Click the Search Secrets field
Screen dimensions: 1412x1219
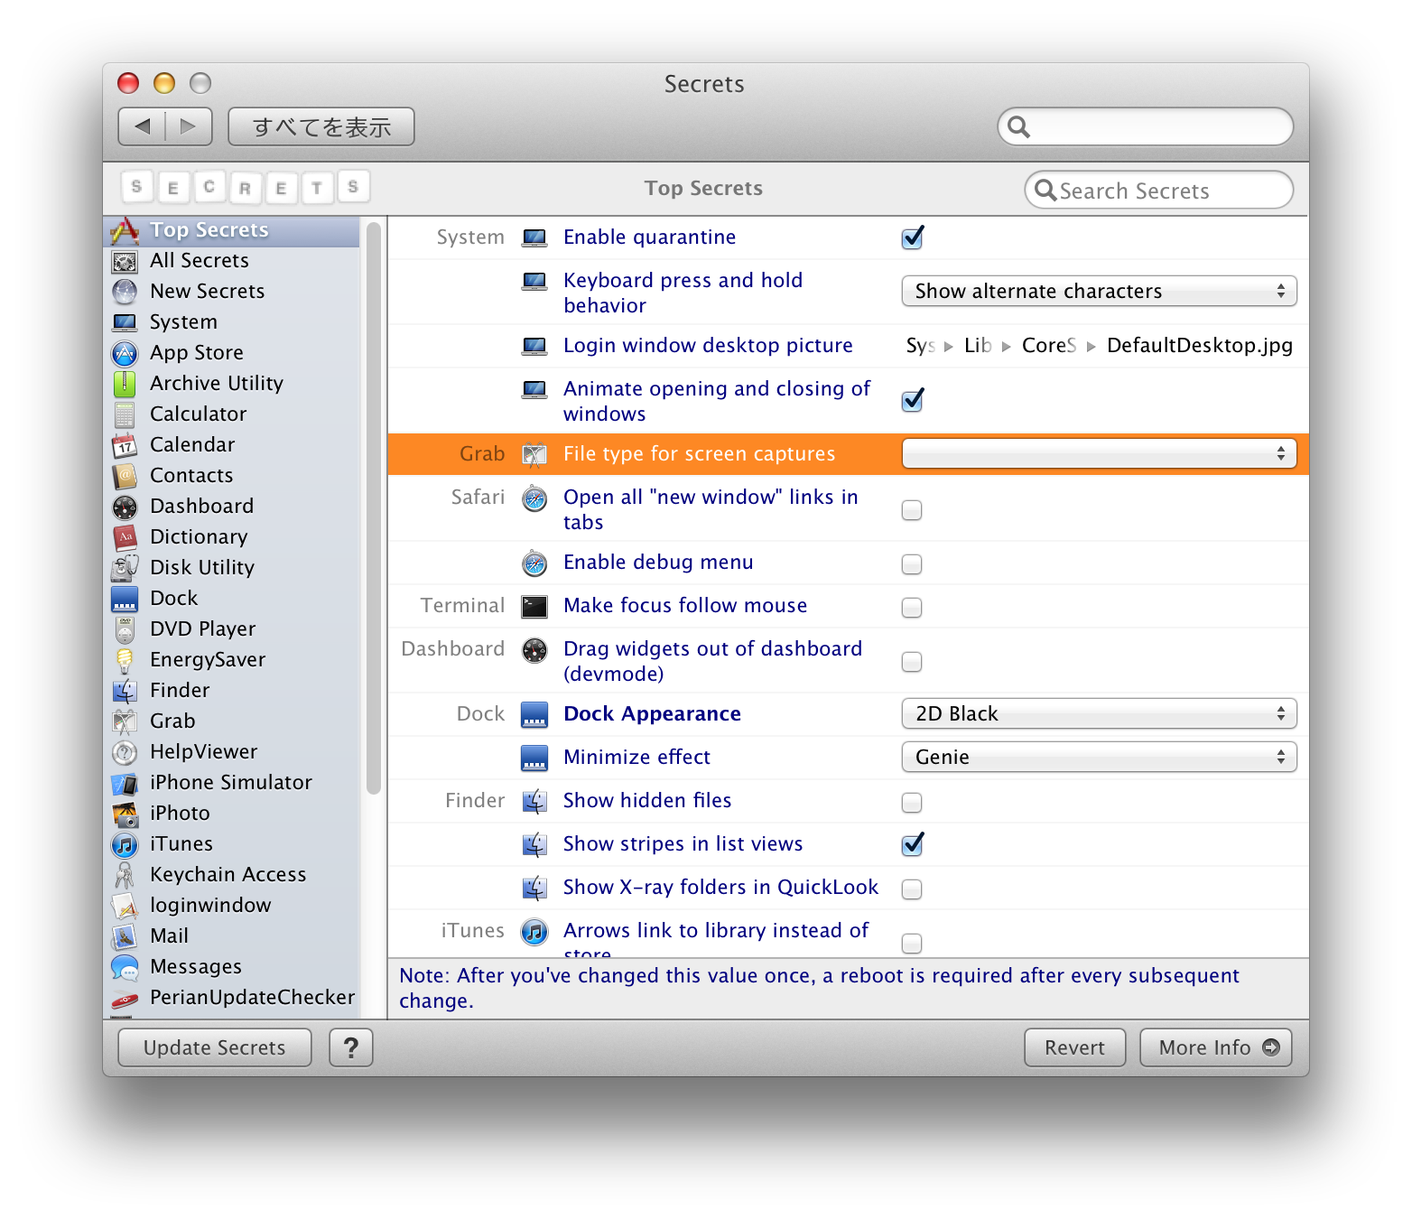(x=1159, y=191)
